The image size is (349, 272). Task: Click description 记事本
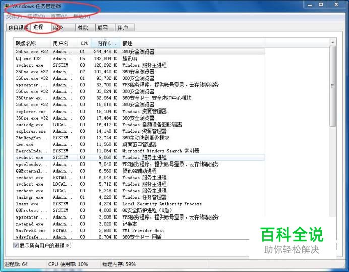130,224
